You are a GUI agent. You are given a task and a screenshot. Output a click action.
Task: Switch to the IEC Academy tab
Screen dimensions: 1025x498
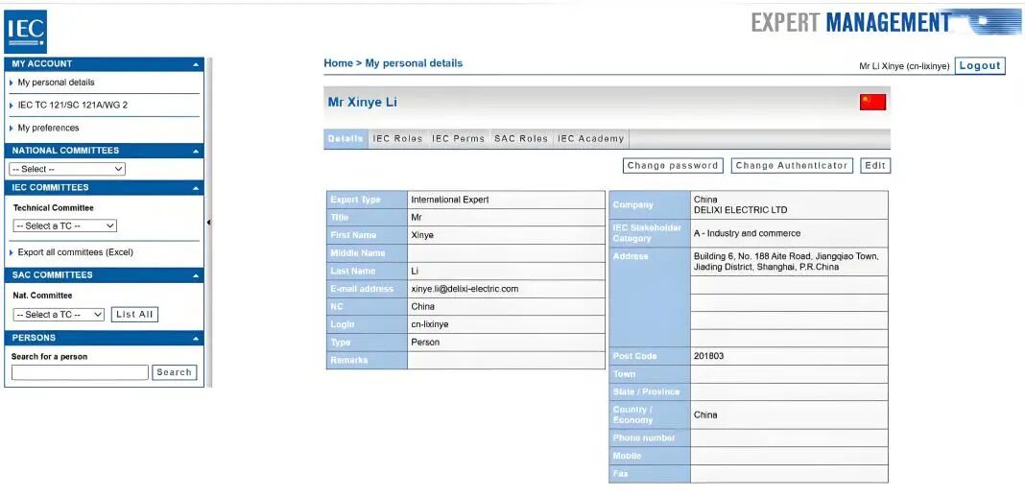pos(591,138)
